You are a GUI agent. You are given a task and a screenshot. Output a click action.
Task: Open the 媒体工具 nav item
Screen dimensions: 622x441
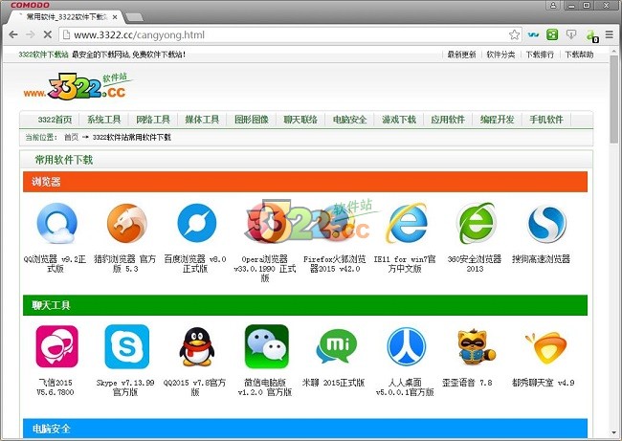202,120
